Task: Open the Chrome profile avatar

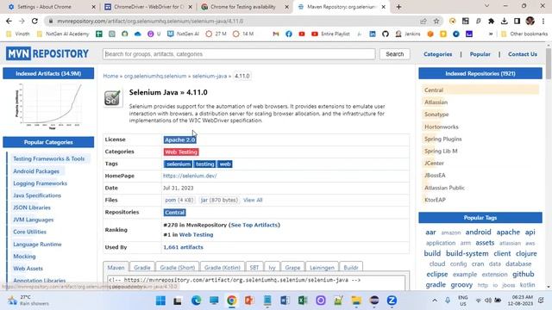Action: [x=530, y=21]
